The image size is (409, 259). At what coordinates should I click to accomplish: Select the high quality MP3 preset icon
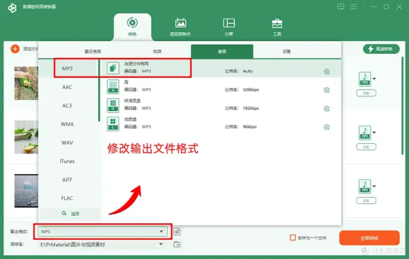coord(113,86)
